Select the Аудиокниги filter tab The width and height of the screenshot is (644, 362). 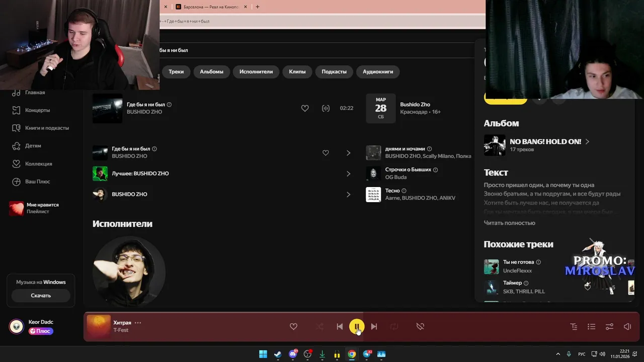click(378, 71)
